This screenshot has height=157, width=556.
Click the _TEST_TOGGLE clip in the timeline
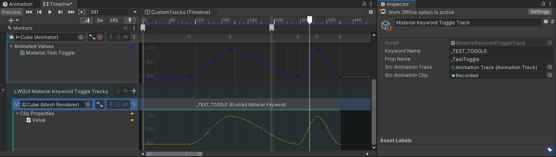[241, 104]
